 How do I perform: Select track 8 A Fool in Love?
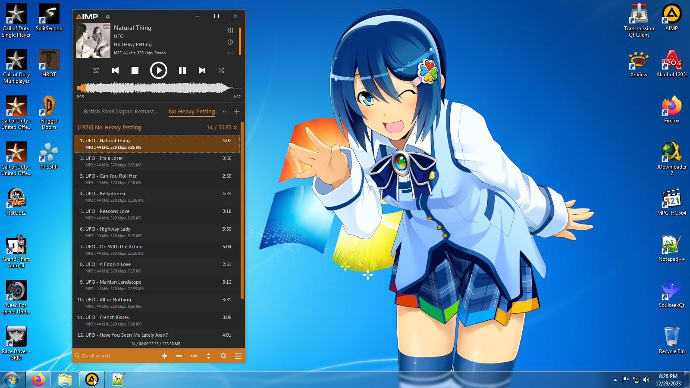tap(157, 267)
